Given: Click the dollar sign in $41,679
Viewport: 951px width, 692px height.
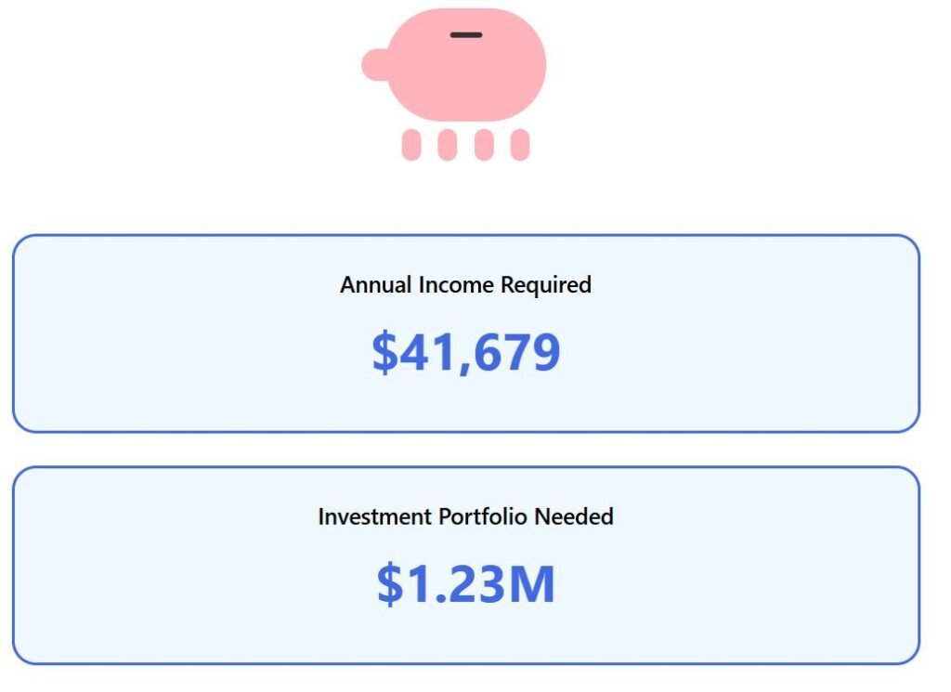Looking at the screenshot, I should coord(384,352).
